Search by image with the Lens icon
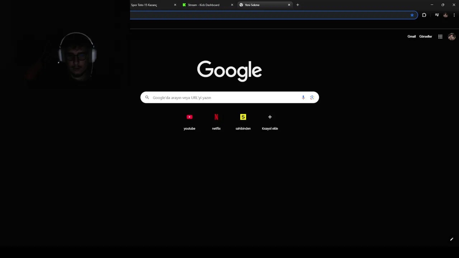 pos(312,97)
